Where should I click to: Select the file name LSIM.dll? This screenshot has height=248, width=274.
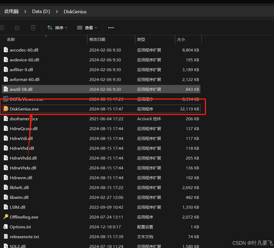point(18,207)
